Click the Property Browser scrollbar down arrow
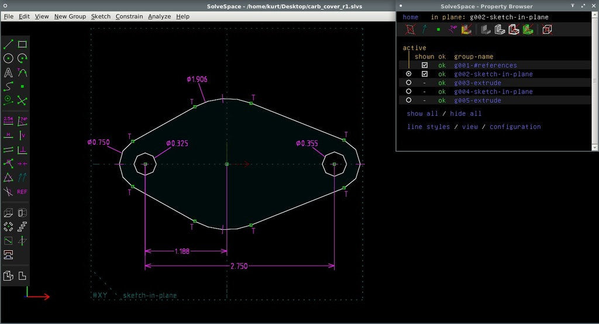Image resolution: width=599 pixels, height=324 pixels. 594,147
